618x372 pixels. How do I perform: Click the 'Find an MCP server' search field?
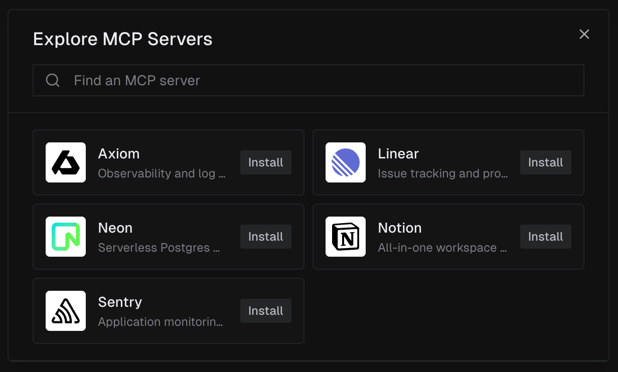click(308, 80)
